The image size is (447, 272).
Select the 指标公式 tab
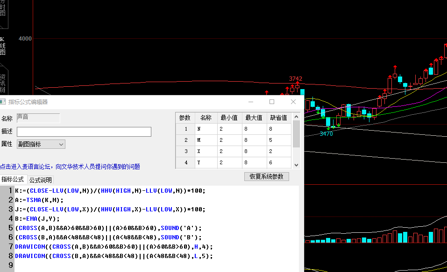(x=13, y=180)
